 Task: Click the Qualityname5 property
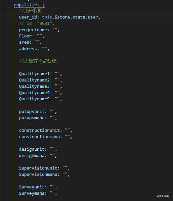click(34, 99)
